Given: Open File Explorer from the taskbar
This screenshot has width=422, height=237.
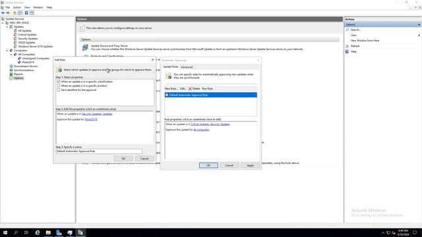Looking at the screenshot, I should [x=48, y=232].
